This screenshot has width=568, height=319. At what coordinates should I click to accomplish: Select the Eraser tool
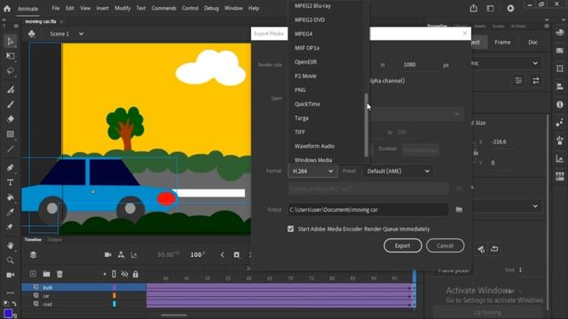pyautogui.click(x=10, y=120)
